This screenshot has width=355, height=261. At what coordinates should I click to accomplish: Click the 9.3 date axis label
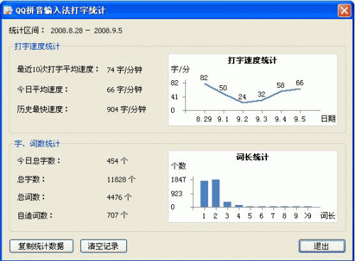tap(261, 119)
